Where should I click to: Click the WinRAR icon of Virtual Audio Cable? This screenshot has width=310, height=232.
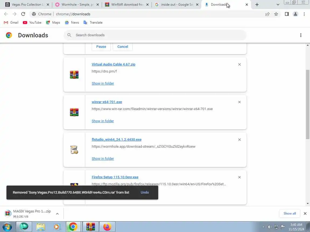(x=74, y=75)
